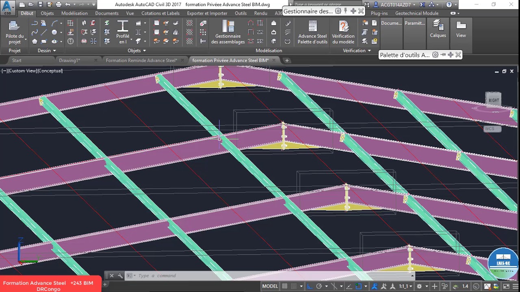Image resolution: width=520 pixels, height=292 pixels.
Task: Add a new drawing tab with plus
Action: tap(287, 60)
